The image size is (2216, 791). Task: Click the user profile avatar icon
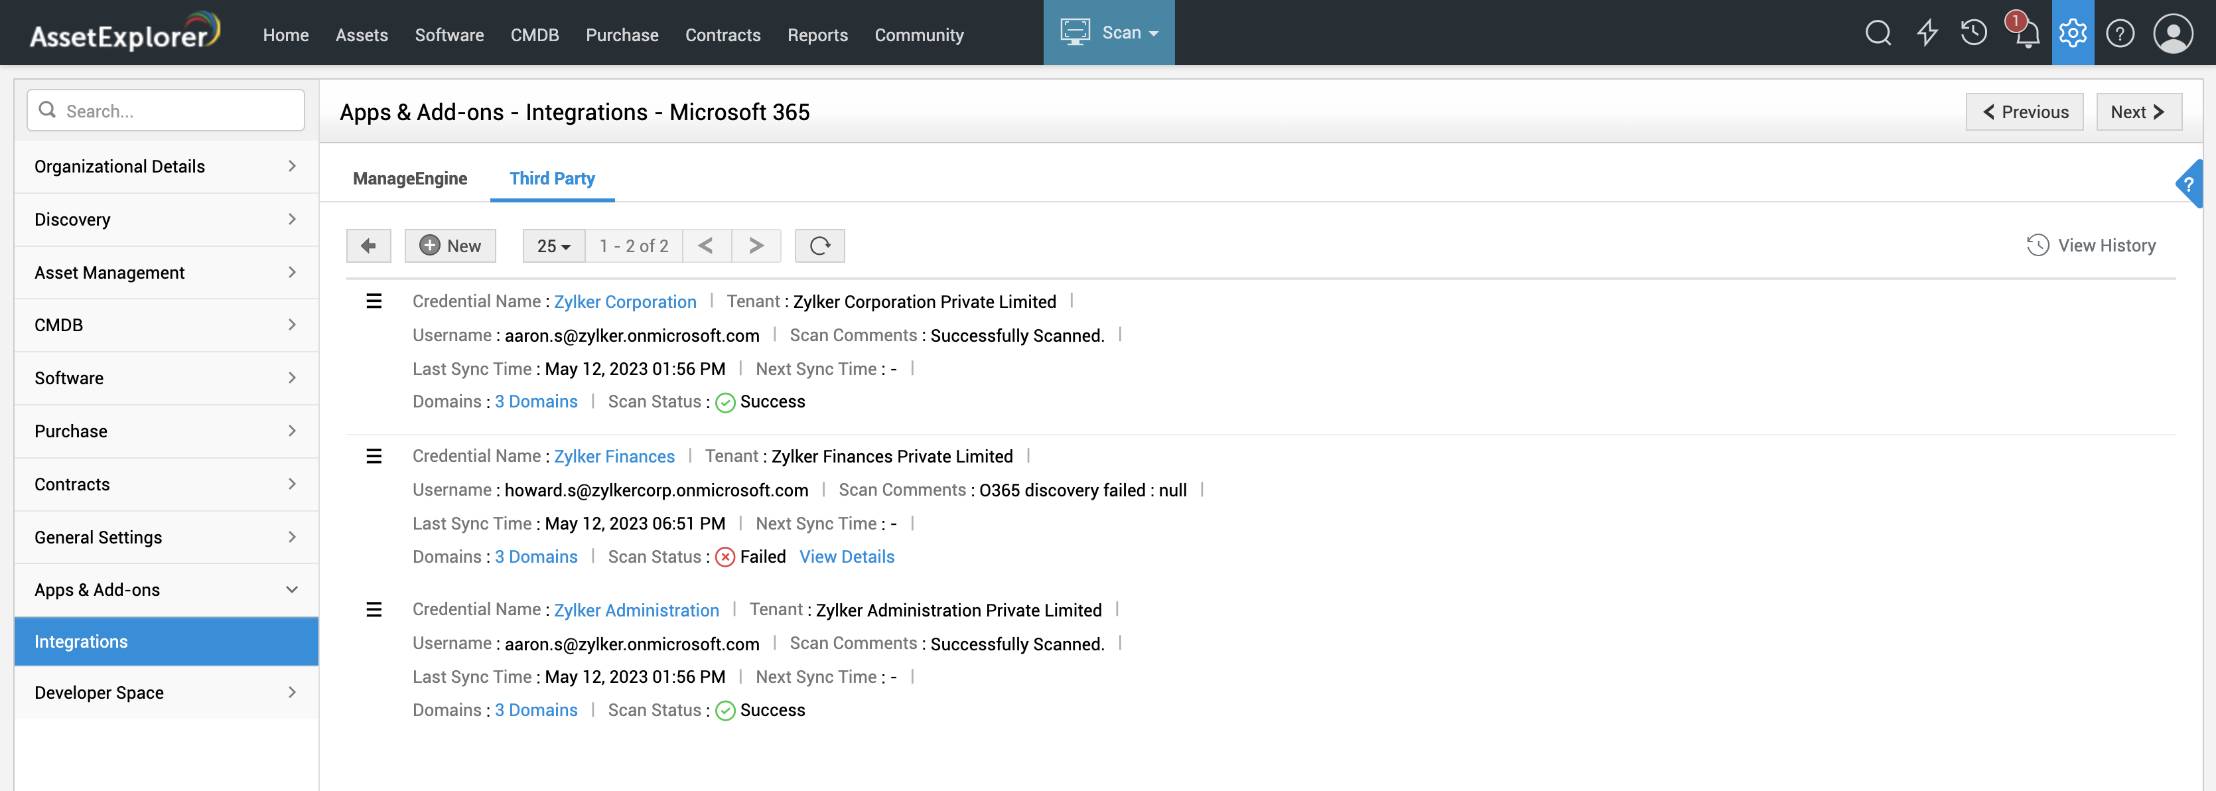click(x=2173, y=34)
